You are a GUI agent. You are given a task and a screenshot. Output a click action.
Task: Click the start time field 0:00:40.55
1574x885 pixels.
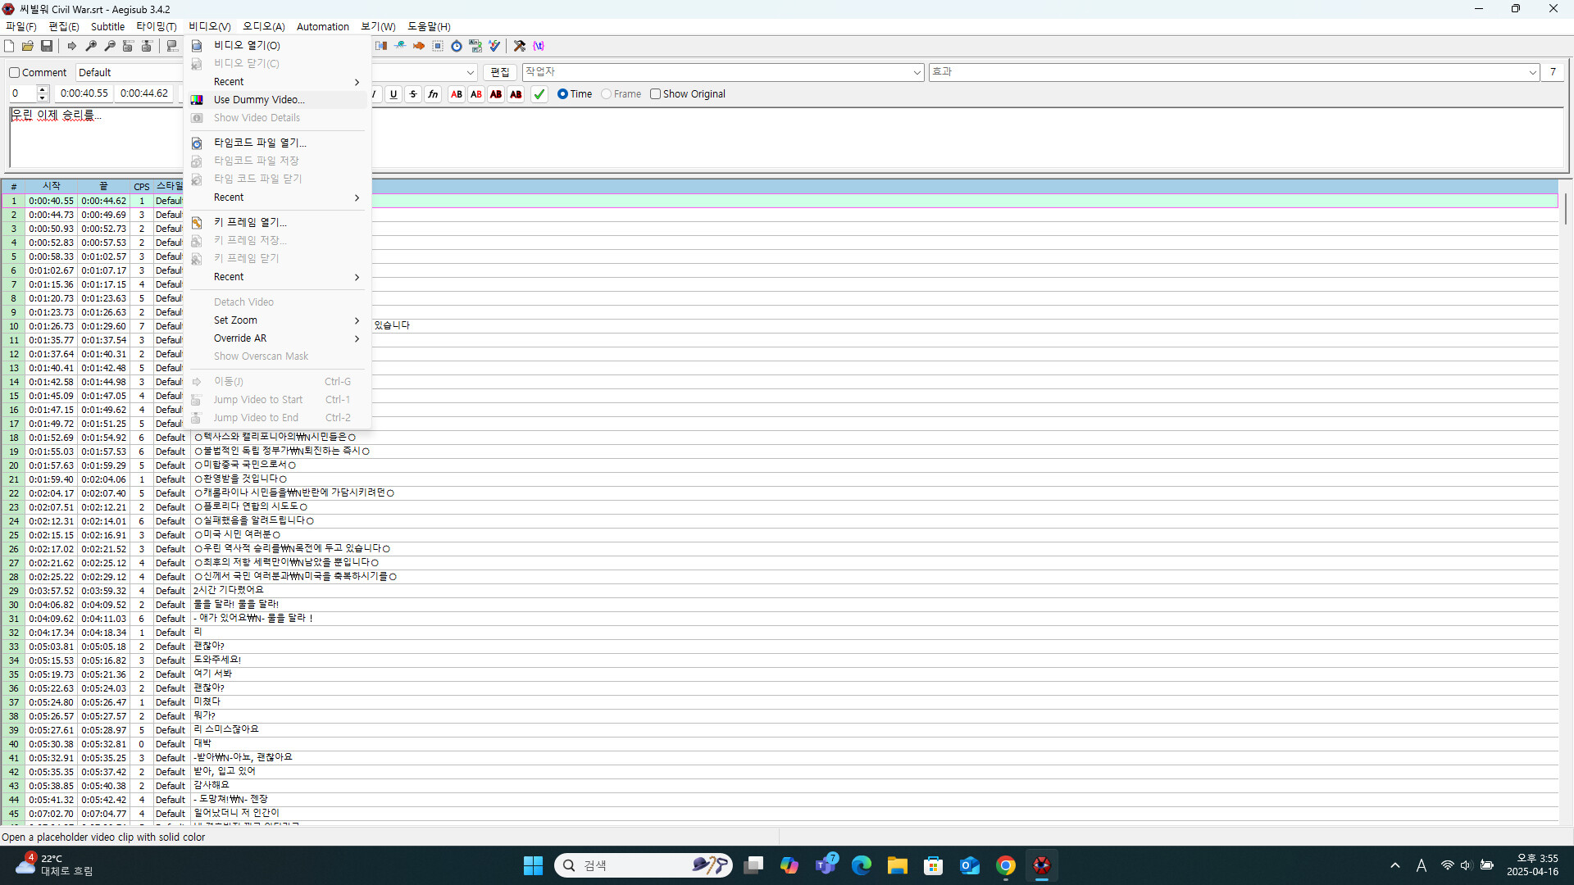pos(84,93)
